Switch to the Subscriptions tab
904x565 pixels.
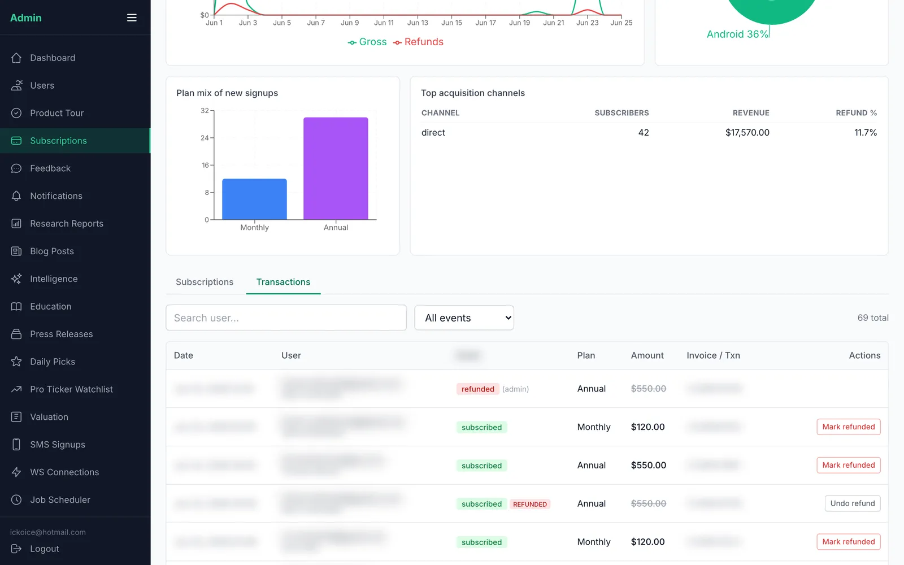click(x=205, y=282)
